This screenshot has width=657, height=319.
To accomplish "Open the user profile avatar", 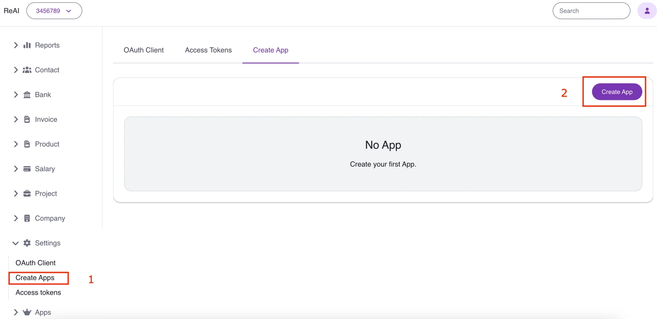I will click(x=647, y=10).
